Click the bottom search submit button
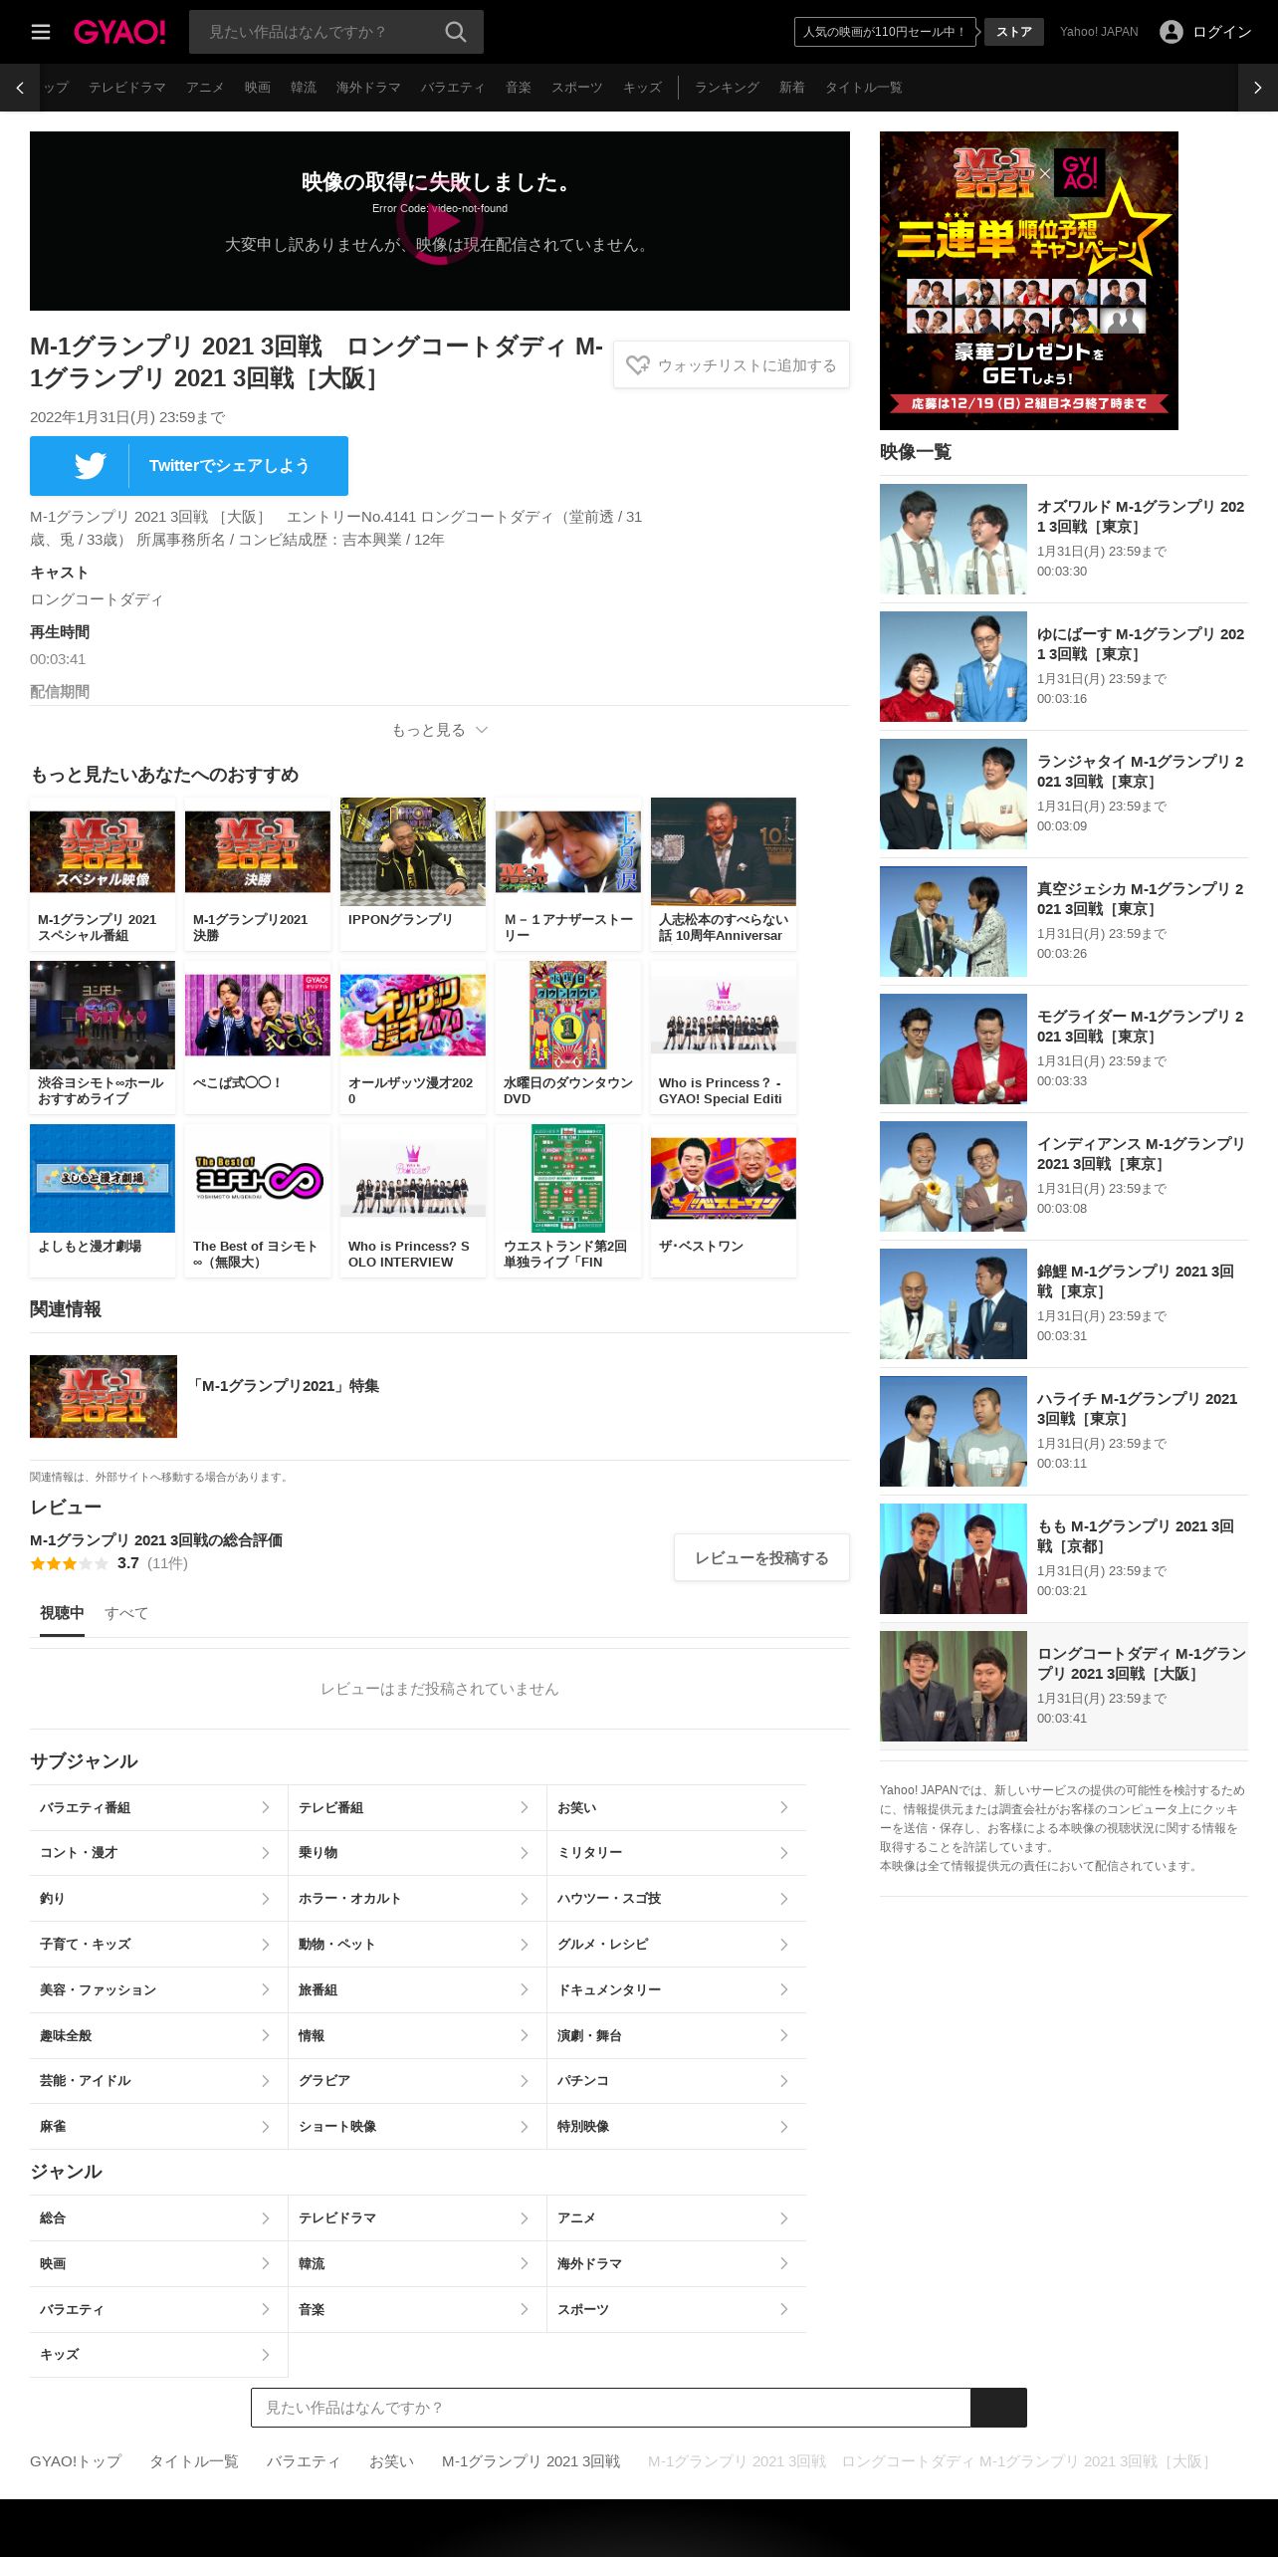Image resolution: width=1278 pixels, height=2557 pixels. tap(998, 2408)
